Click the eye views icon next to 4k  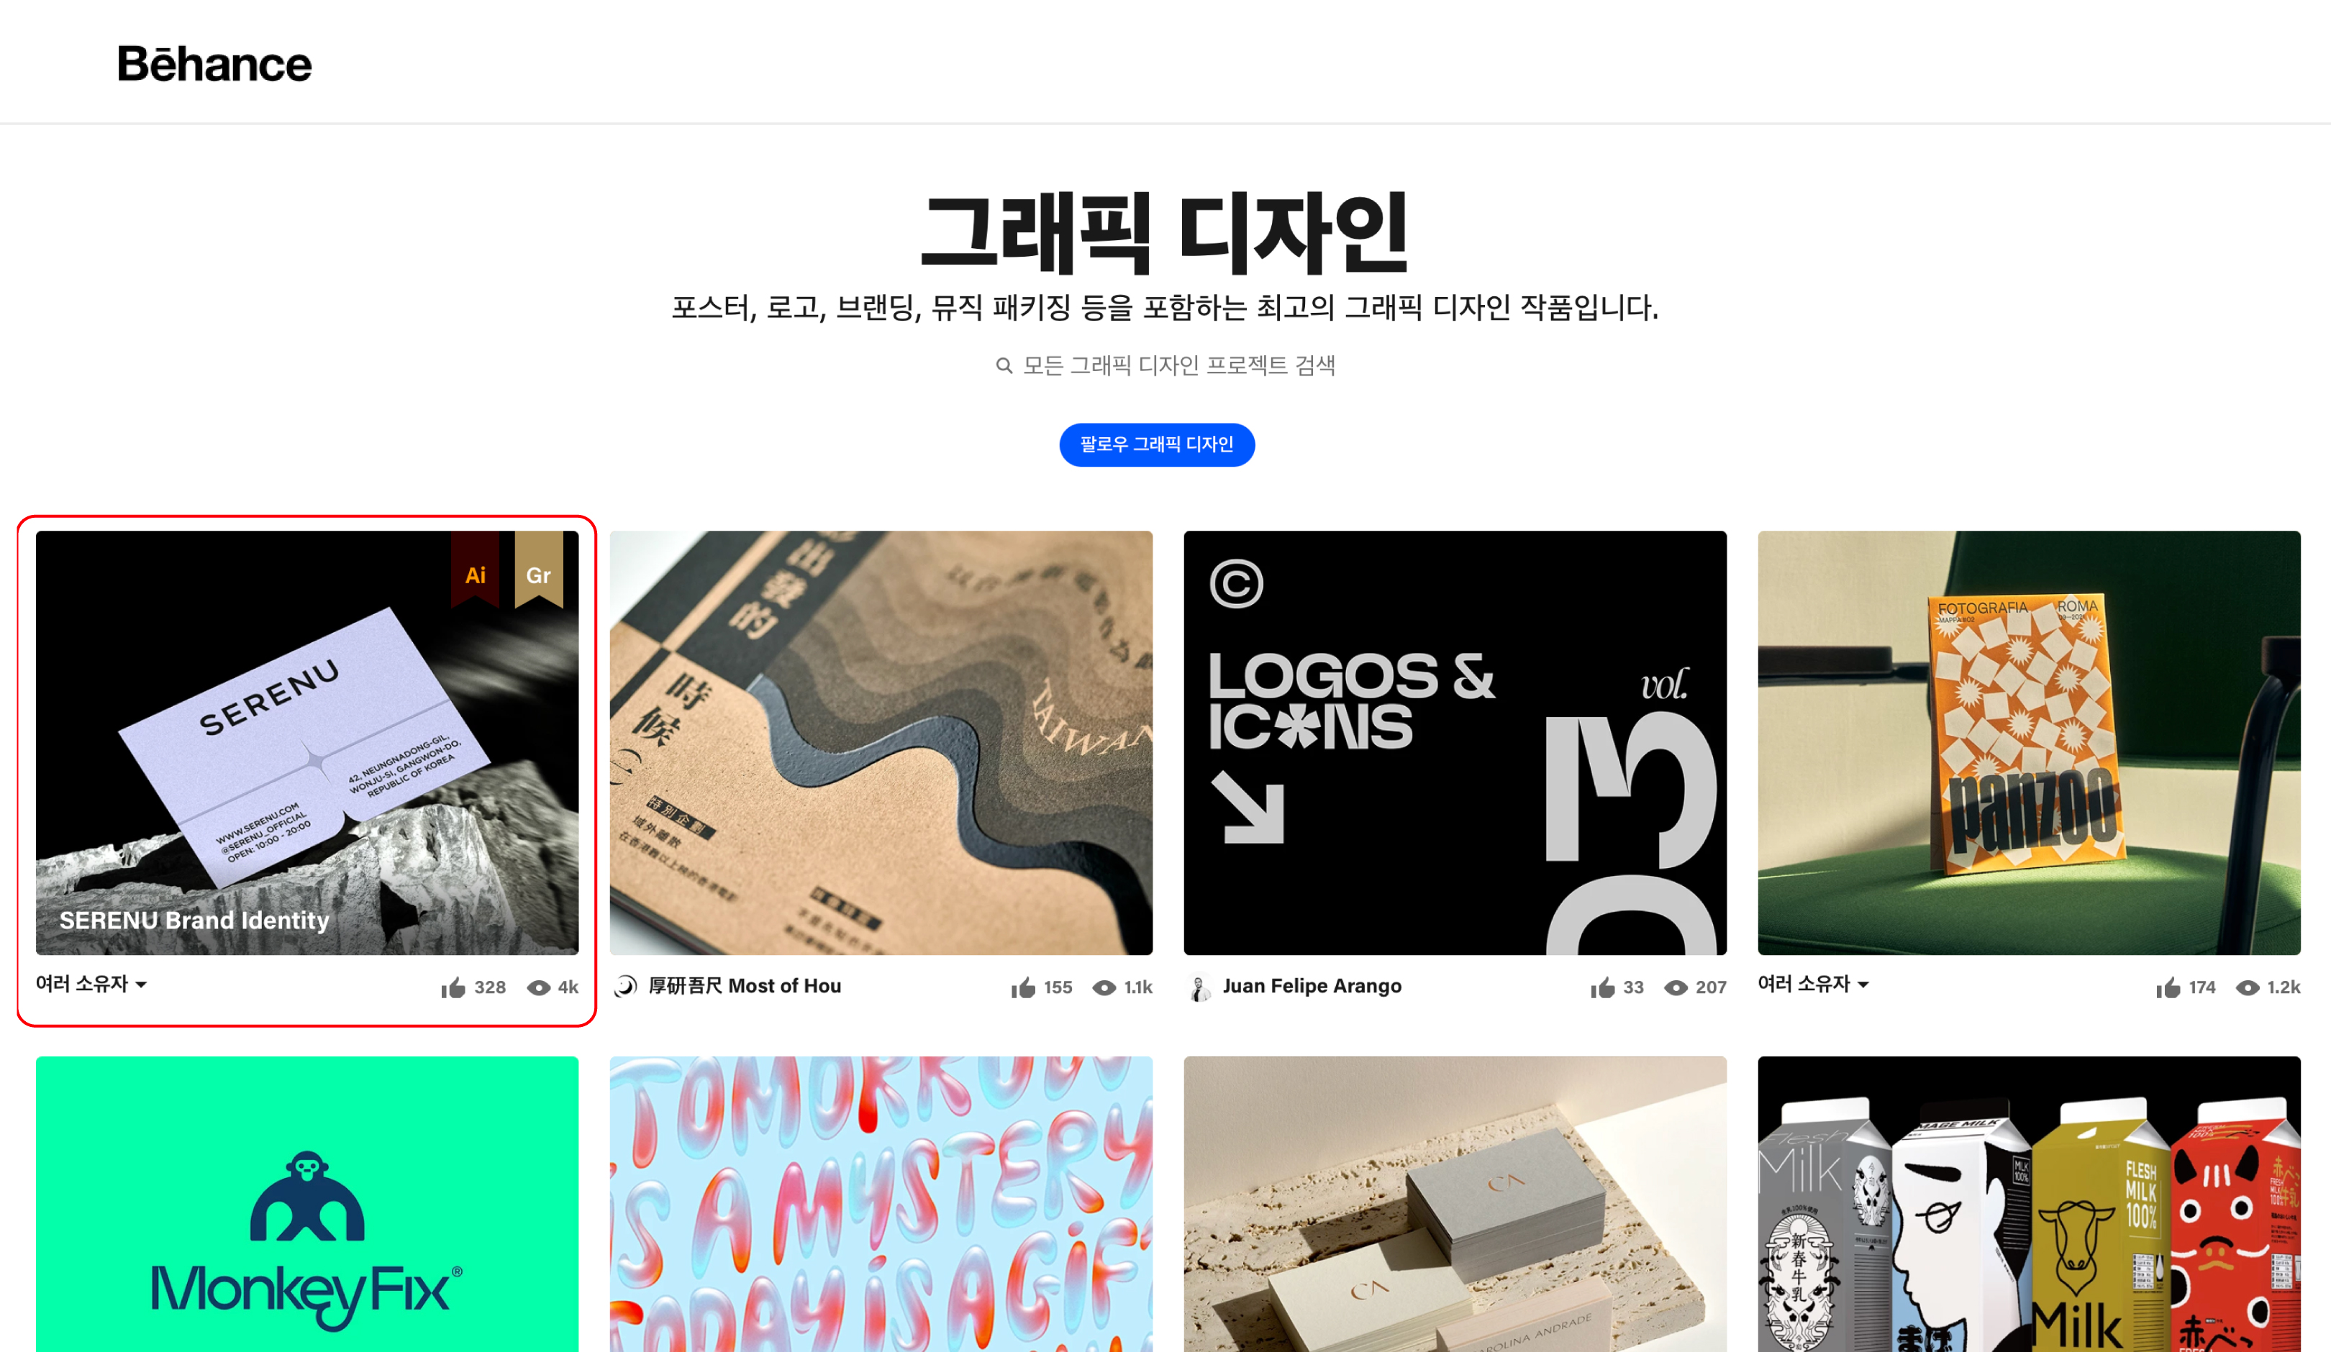click(x=538, y=987)
